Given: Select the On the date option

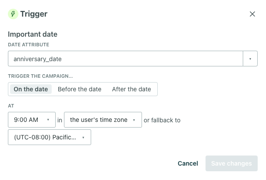Looking at the screenshot, I should coord(31,89).
